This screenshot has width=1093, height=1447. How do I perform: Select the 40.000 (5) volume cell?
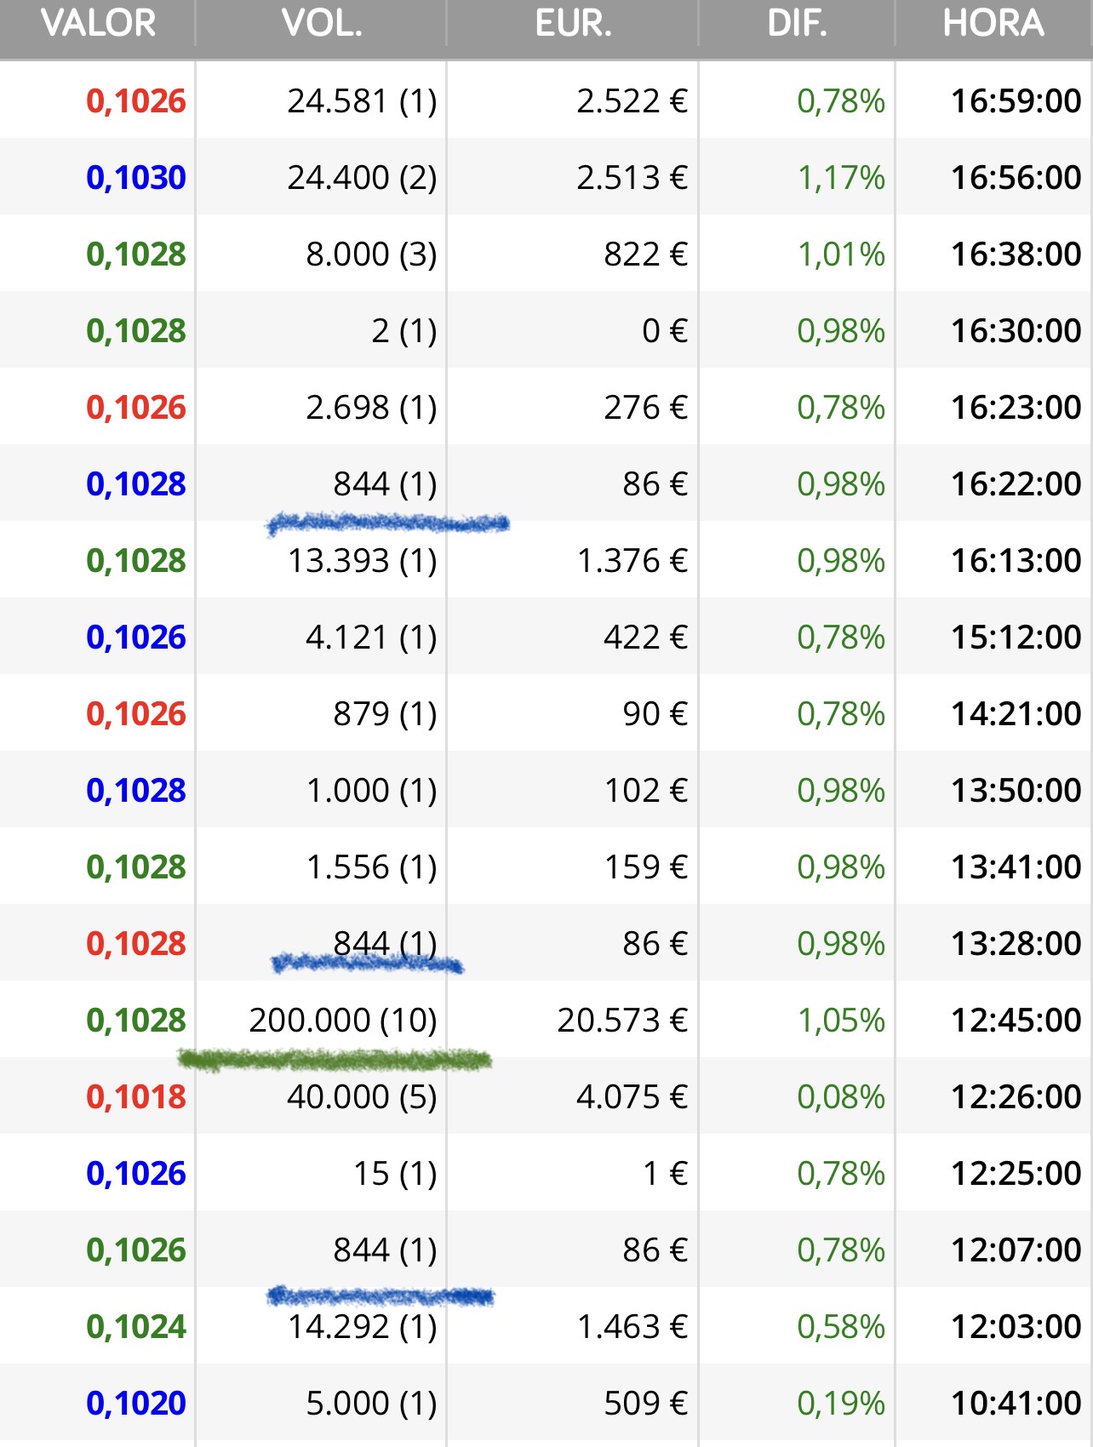click(x=362, y=1097)
